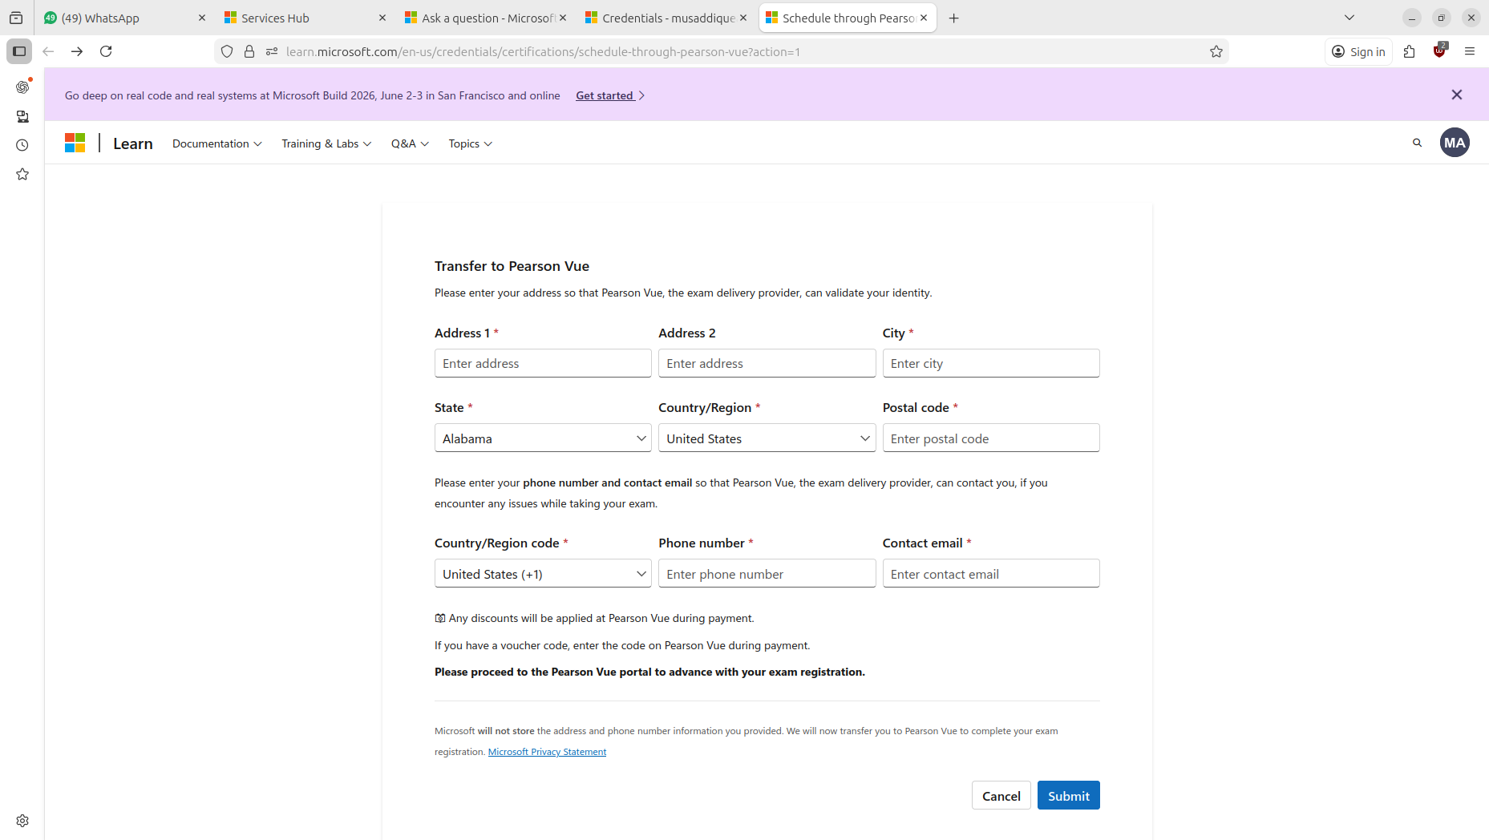Open the sidebar toggle button
1489x840 pixels.
tap(19, 51)
